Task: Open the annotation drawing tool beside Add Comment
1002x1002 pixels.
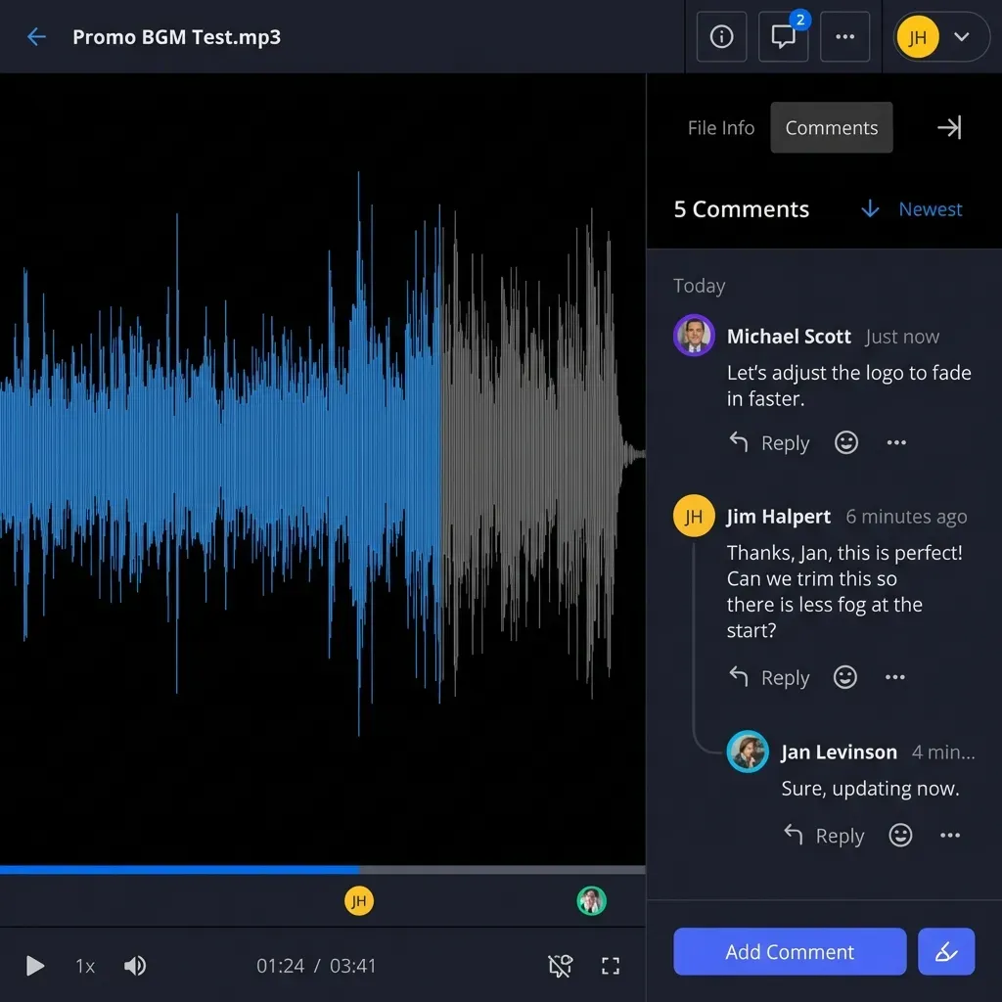Action: pos(945,951)
